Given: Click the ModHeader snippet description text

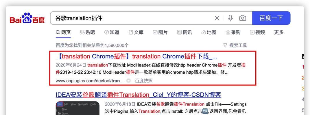Looking at the screenshot, I should pos(151,69).
